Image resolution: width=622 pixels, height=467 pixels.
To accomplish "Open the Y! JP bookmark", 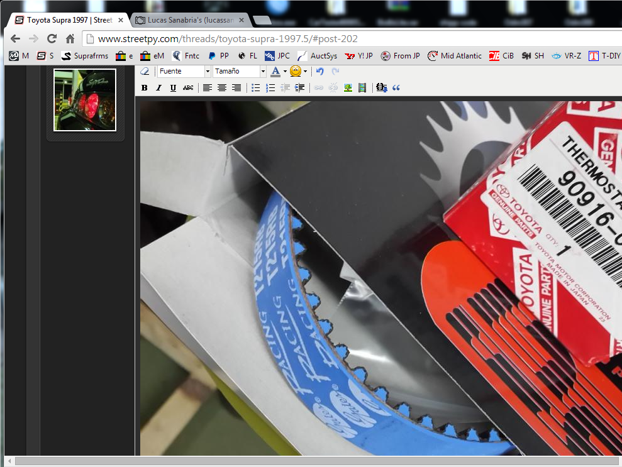I will click(x=359, y=56).
